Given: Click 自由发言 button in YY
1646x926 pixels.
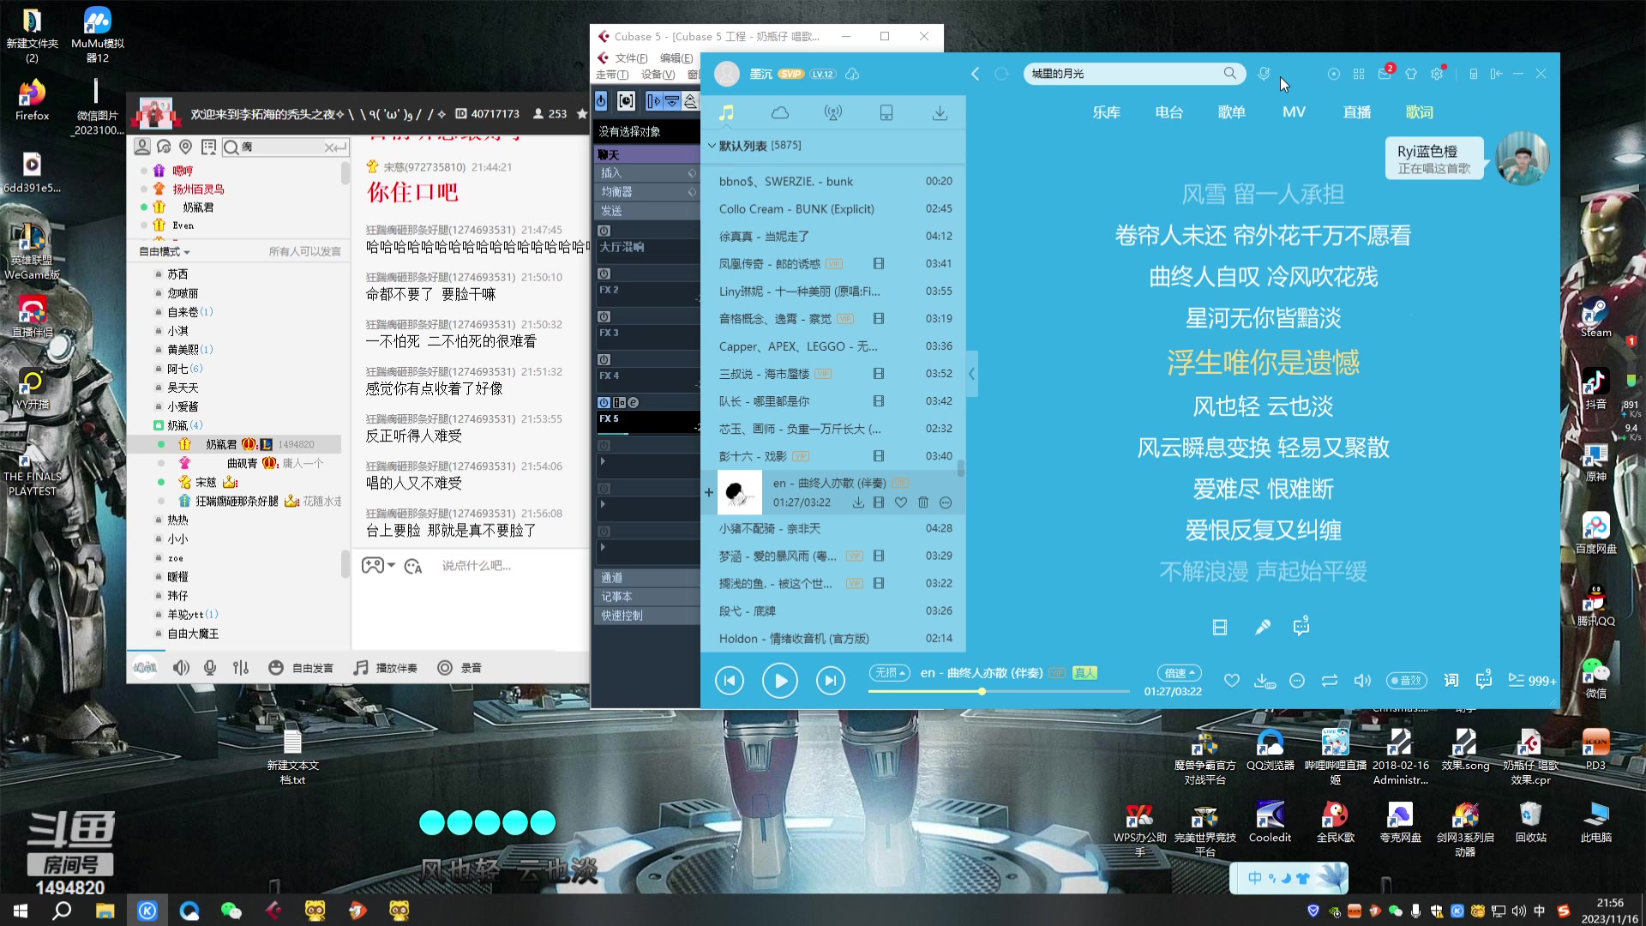Looking at the screenshot, I should 301,668.
